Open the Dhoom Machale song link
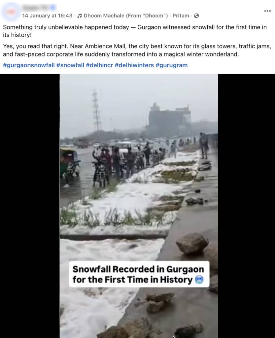275x338 pixels. click(x=126, y=16)
